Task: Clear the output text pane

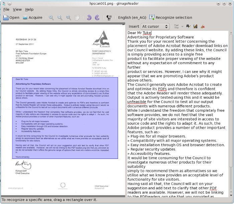Action: click(203, 26)
